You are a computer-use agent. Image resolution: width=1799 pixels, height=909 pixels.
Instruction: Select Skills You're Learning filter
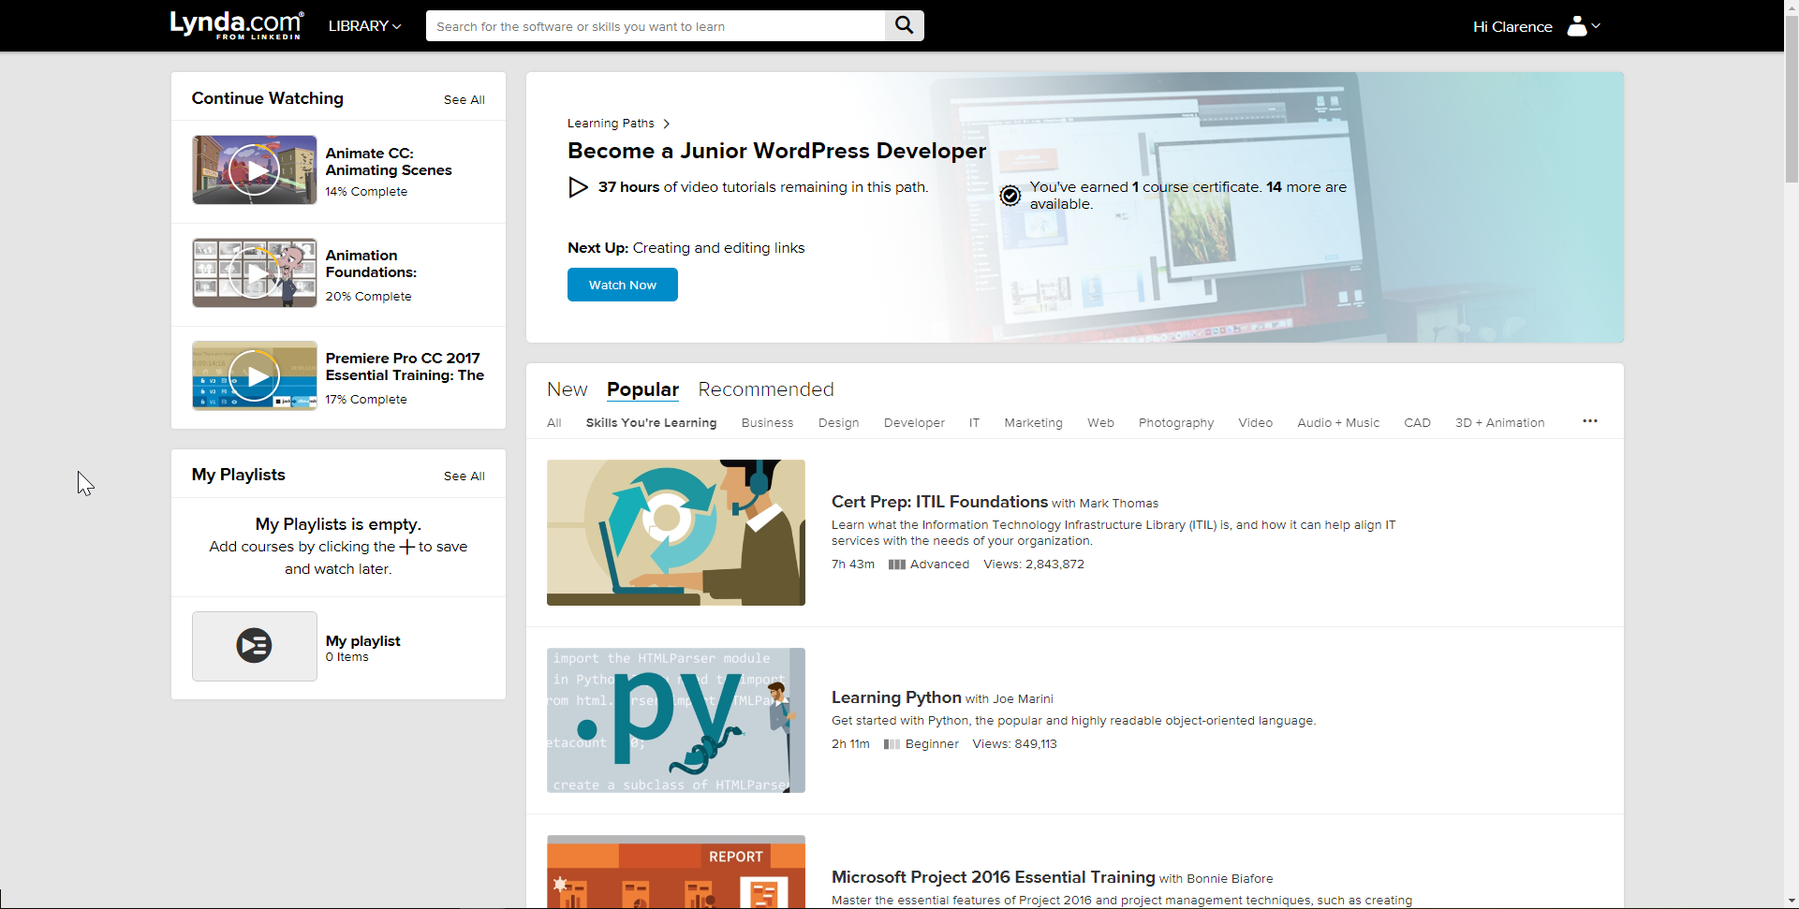point(651,423)
